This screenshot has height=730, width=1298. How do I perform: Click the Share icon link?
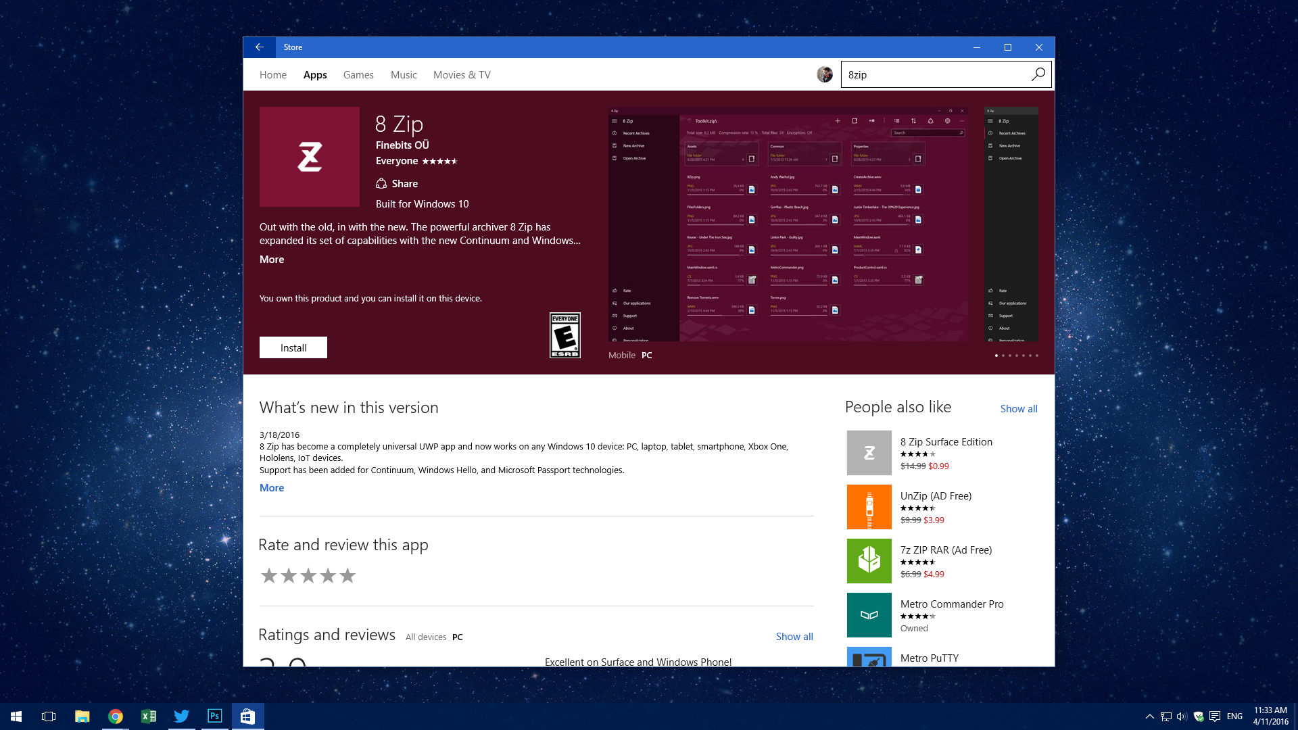coord(397,183)
